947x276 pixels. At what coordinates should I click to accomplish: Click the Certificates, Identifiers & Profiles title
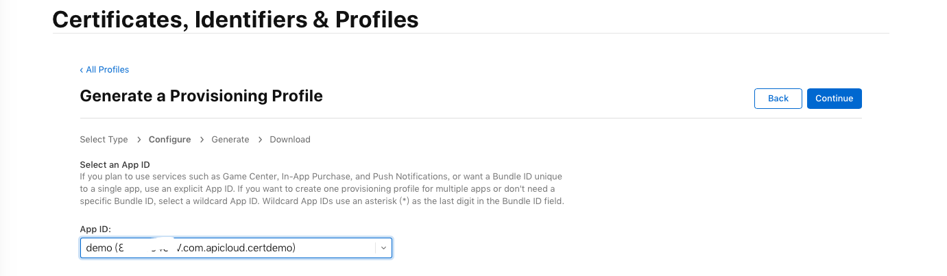pyautogui.click(x=235, y=19)
